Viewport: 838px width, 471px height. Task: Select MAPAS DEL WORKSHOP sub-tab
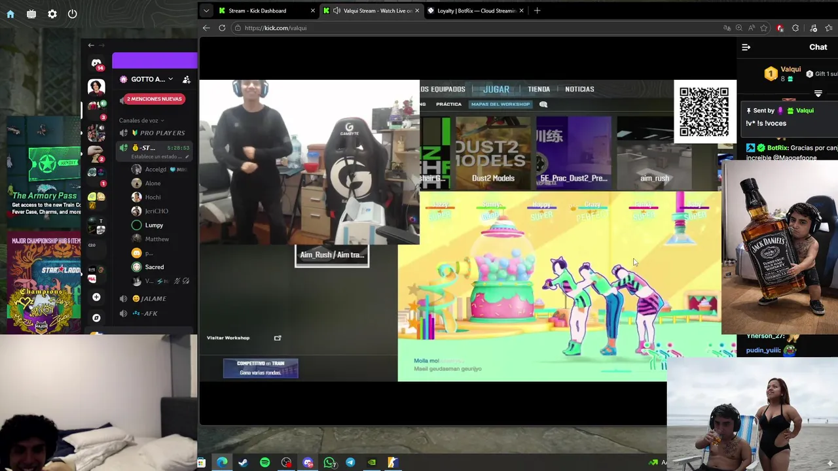coord(500,104)
